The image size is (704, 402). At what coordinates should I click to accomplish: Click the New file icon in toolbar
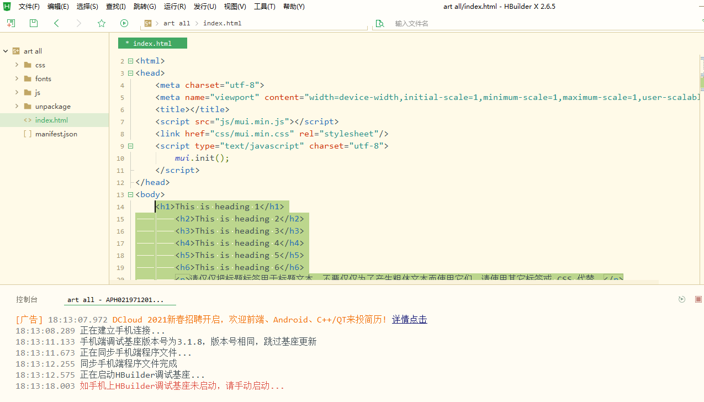[10, 23]
